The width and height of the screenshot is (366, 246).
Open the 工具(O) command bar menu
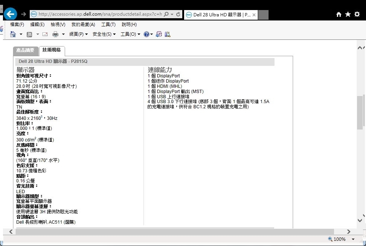130,34
